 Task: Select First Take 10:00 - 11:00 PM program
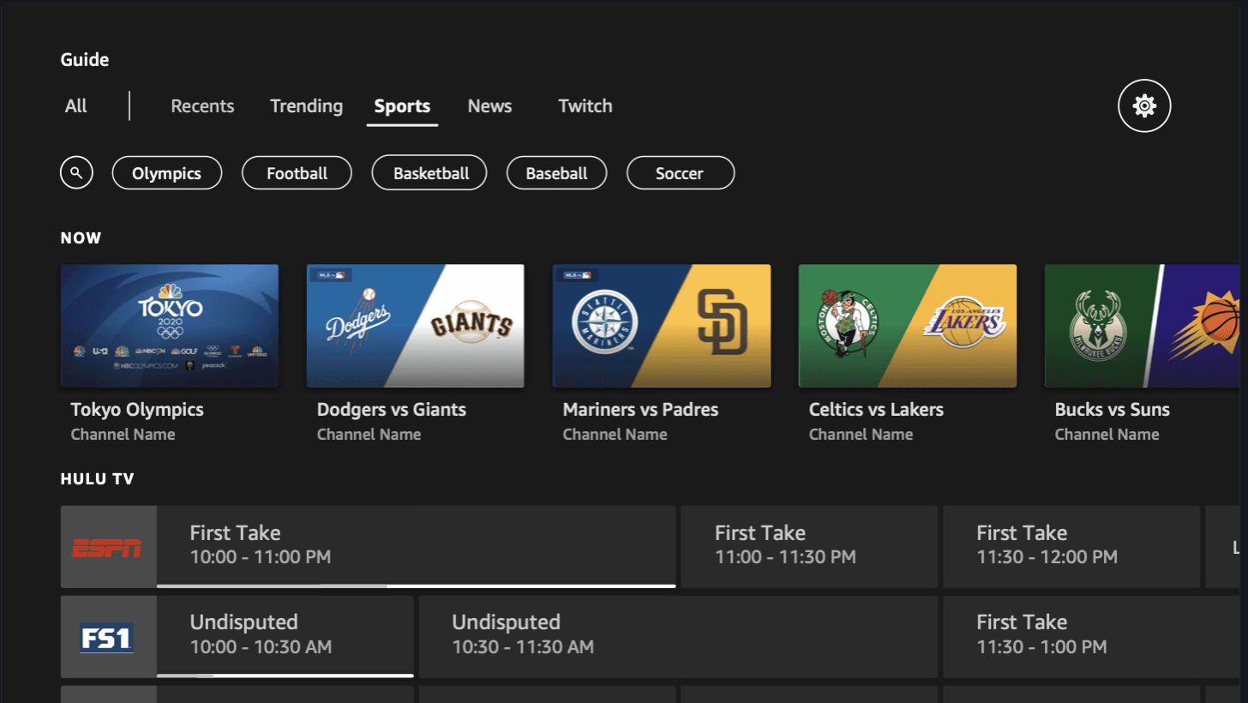pyautogui.click(x=417, y=545)
